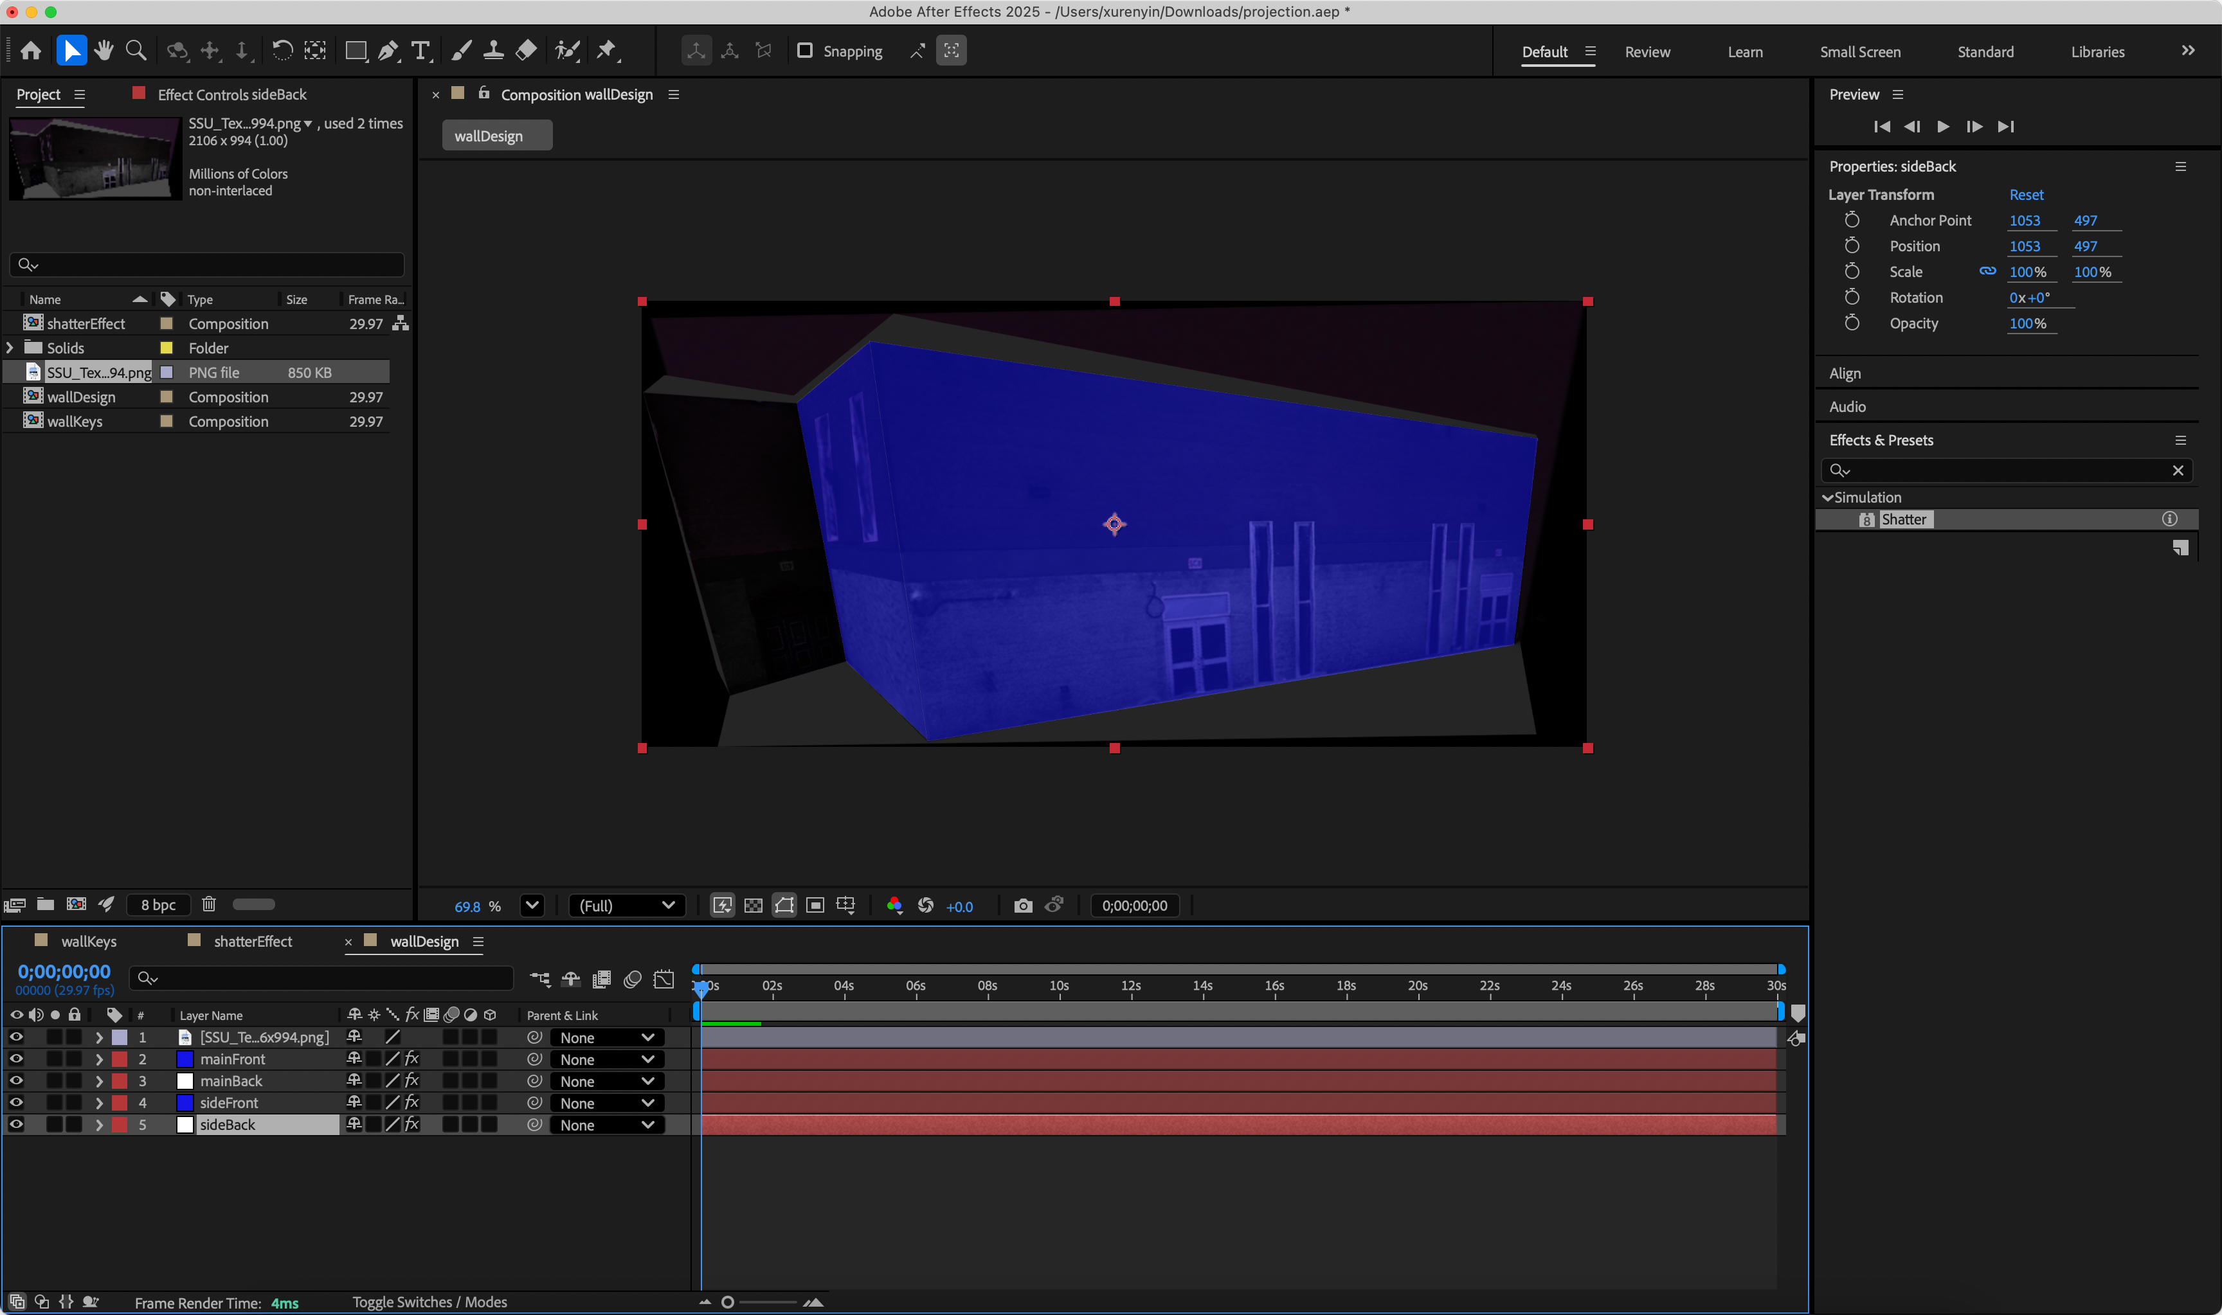Open the magnification ratio dropdown

(531, 906)
